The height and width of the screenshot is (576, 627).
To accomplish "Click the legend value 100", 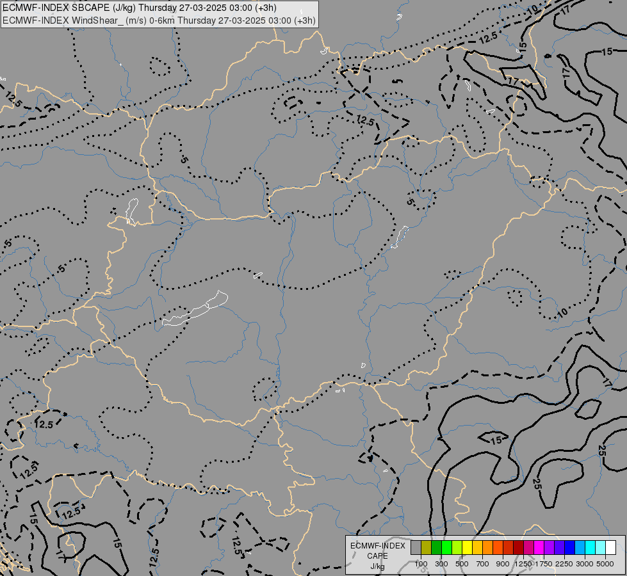I will [x=421, y=564].
